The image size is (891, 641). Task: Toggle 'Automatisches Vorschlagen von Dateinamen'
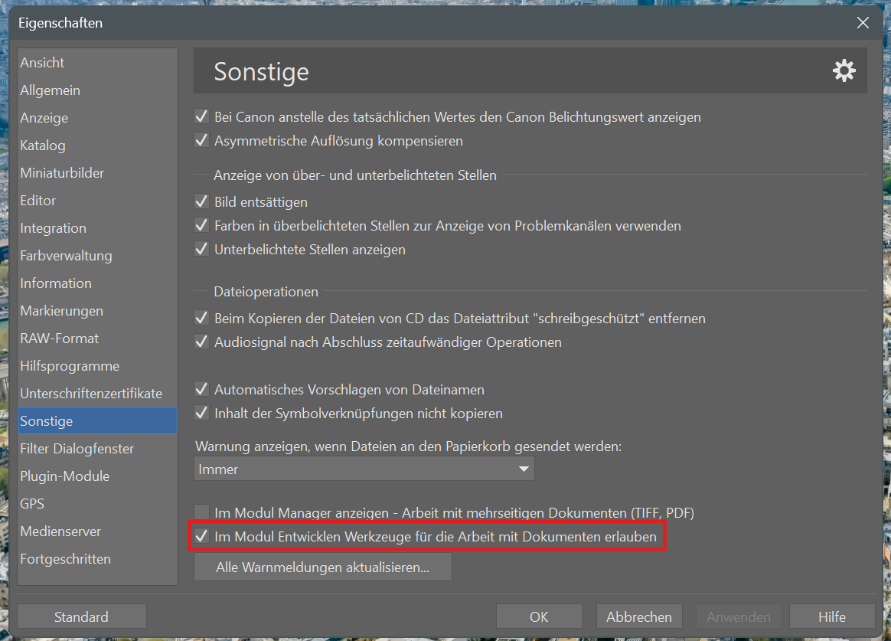tap(202, 390)
